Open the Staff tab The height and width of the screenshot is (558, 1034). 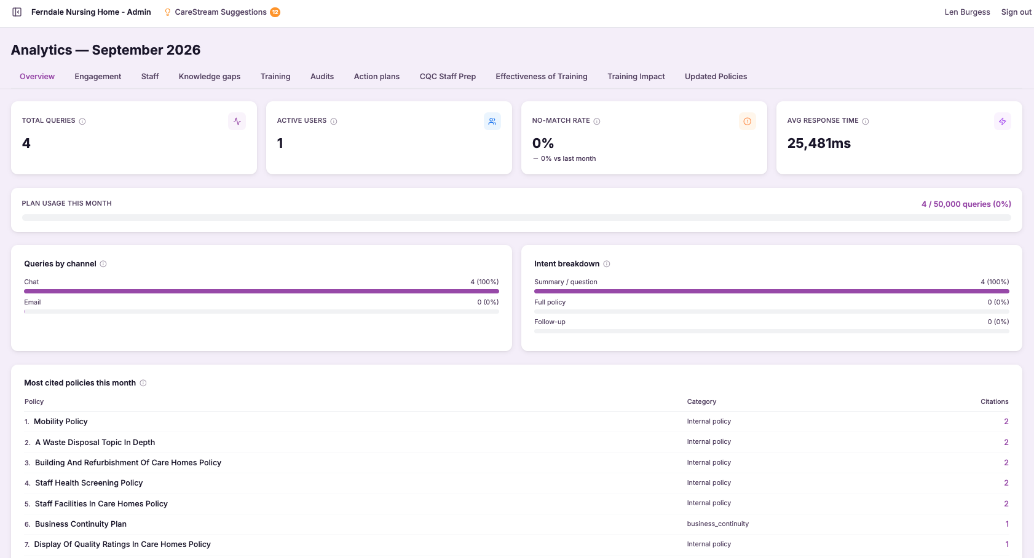pyautogui.click(x=150, y=77)
